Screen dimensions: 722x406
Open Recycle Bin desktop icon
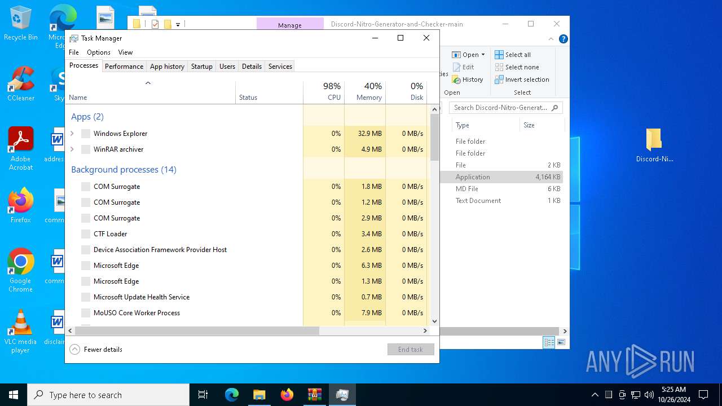click(x=21, y=24)
